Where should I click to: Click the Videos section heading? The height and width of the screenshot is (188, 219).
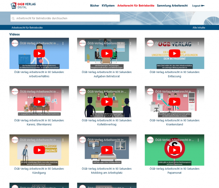pyautogui.click(x=15, y=34)
